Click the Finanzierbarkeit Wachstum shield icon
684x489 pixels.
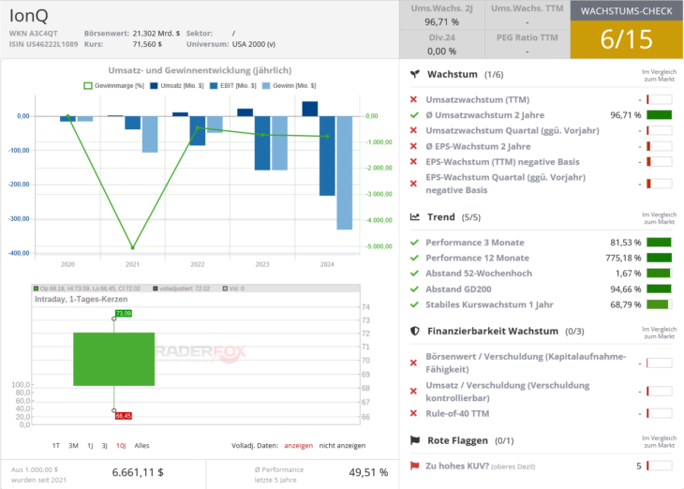point(415,331)
